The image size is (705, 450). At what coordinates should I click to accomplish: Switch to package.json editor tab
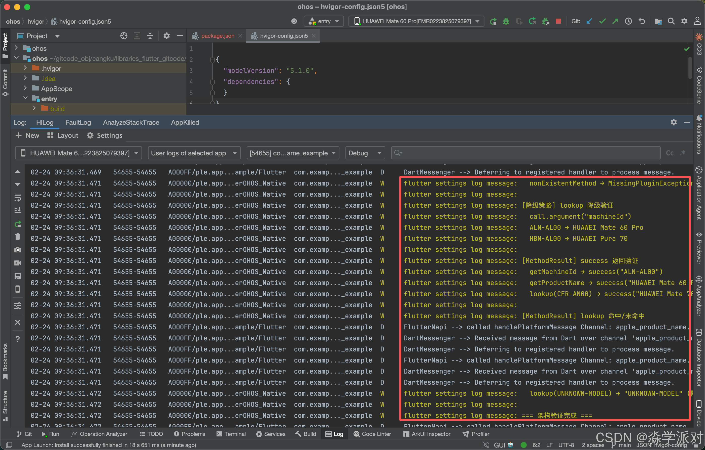pyautogui.click(x=217, y=36)
